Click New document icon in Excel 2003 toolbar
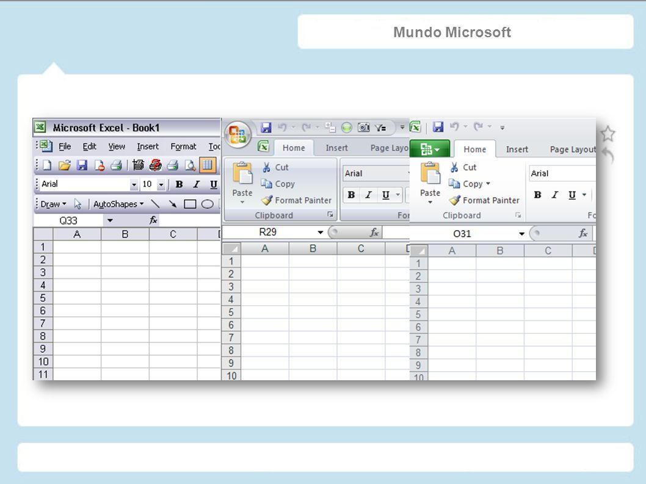This screenshot has height=484, width=646. 47,165
